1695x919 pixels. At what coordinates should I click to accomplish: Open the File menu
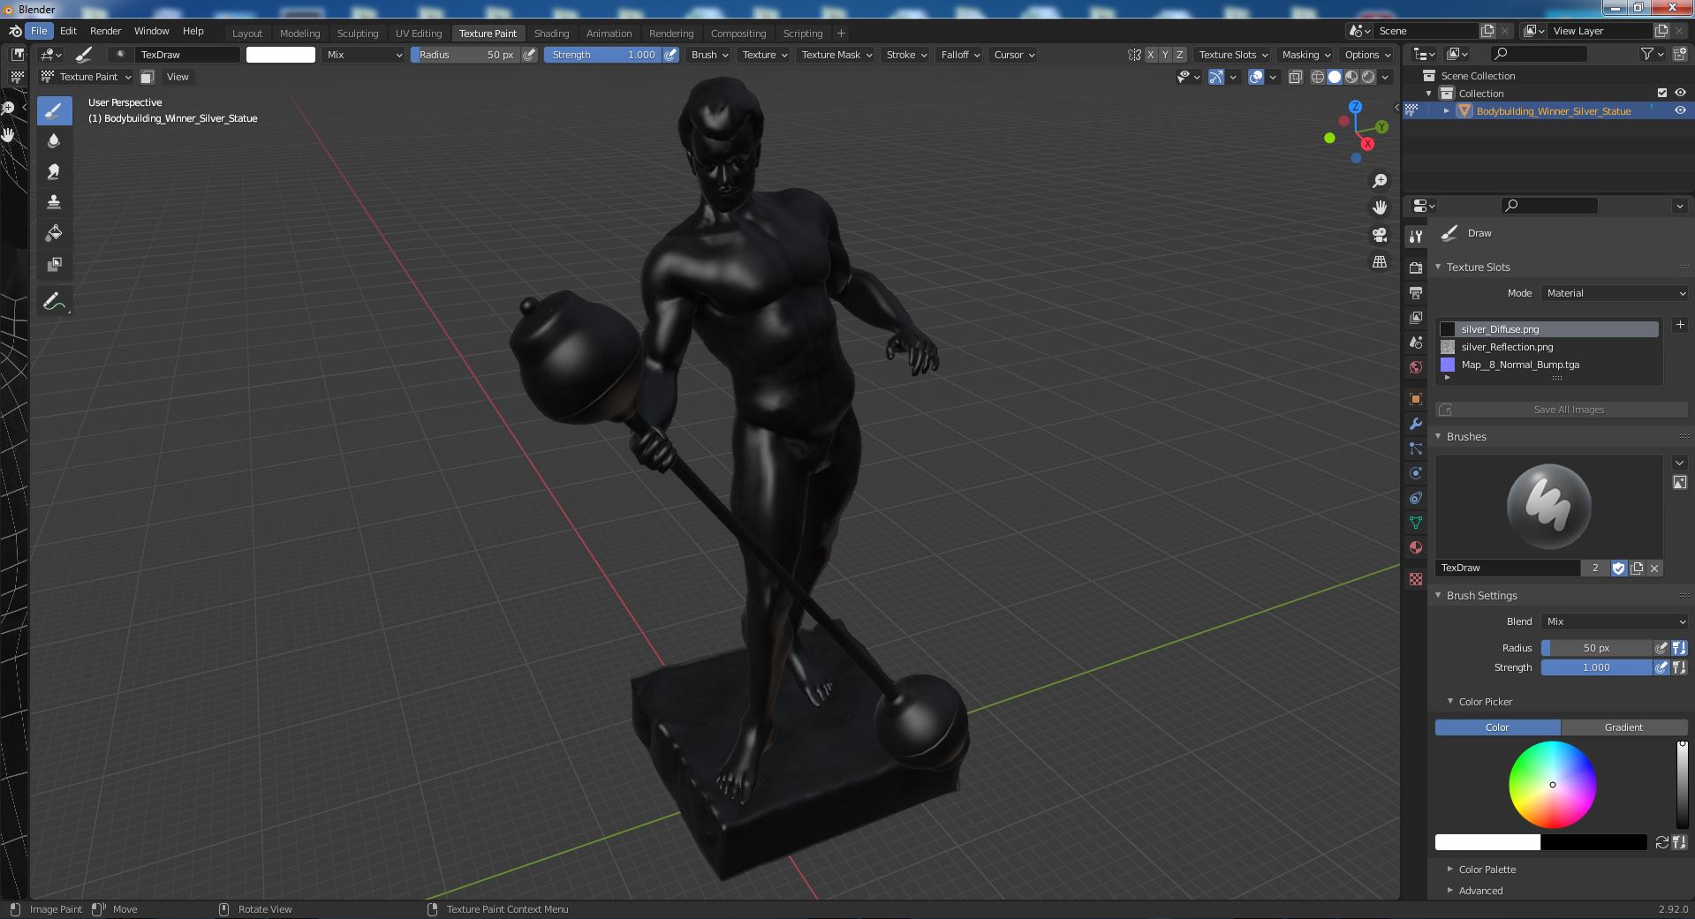coord(39,31)
